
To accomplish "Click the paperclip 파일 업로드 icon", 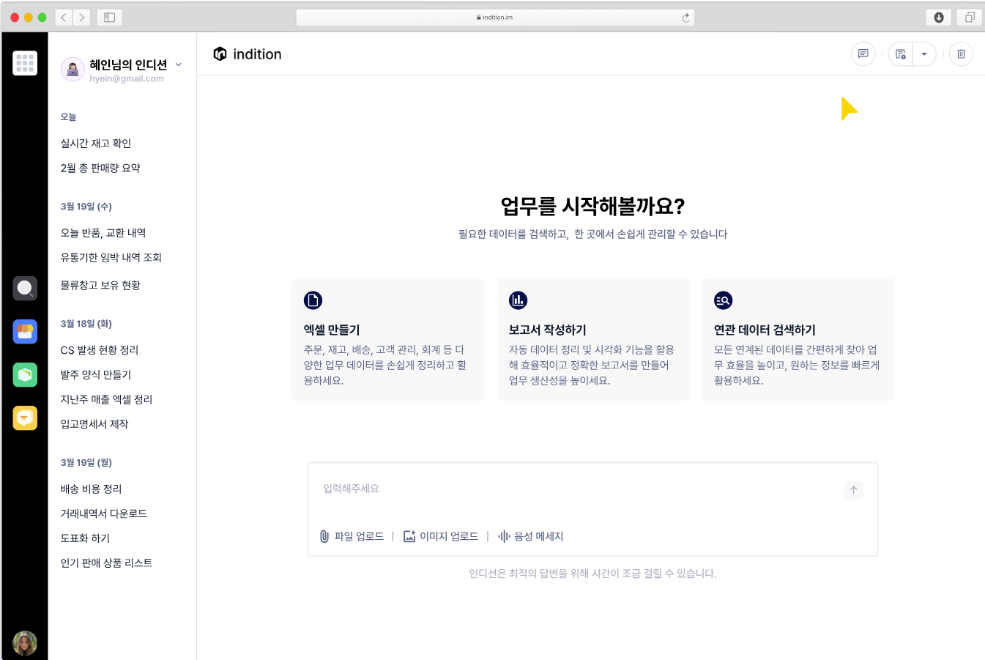I will click(324, 536).
